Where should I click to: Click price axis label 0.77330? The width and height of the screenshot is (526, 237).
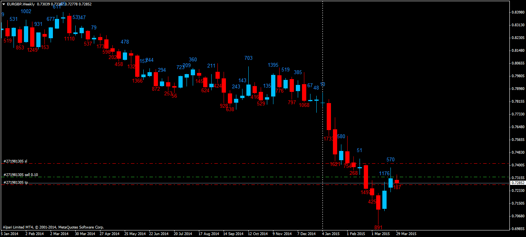point(518,114)
